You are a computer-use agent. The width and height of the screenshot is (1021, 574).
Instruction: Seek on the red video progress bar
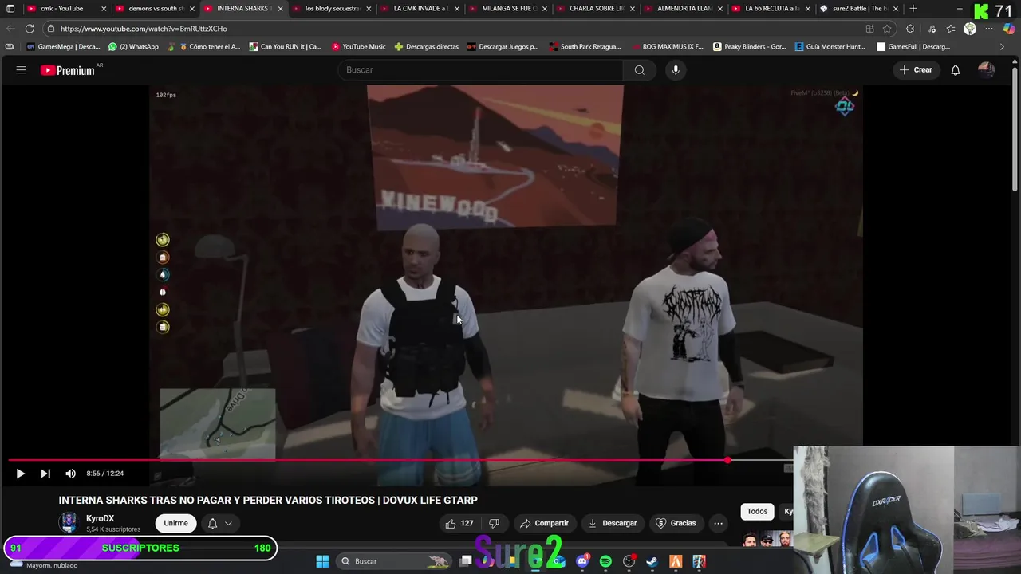click(399, 461)
